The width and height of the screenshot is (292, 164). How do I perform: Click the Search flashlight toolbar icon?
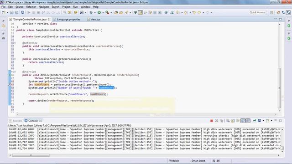127,12
